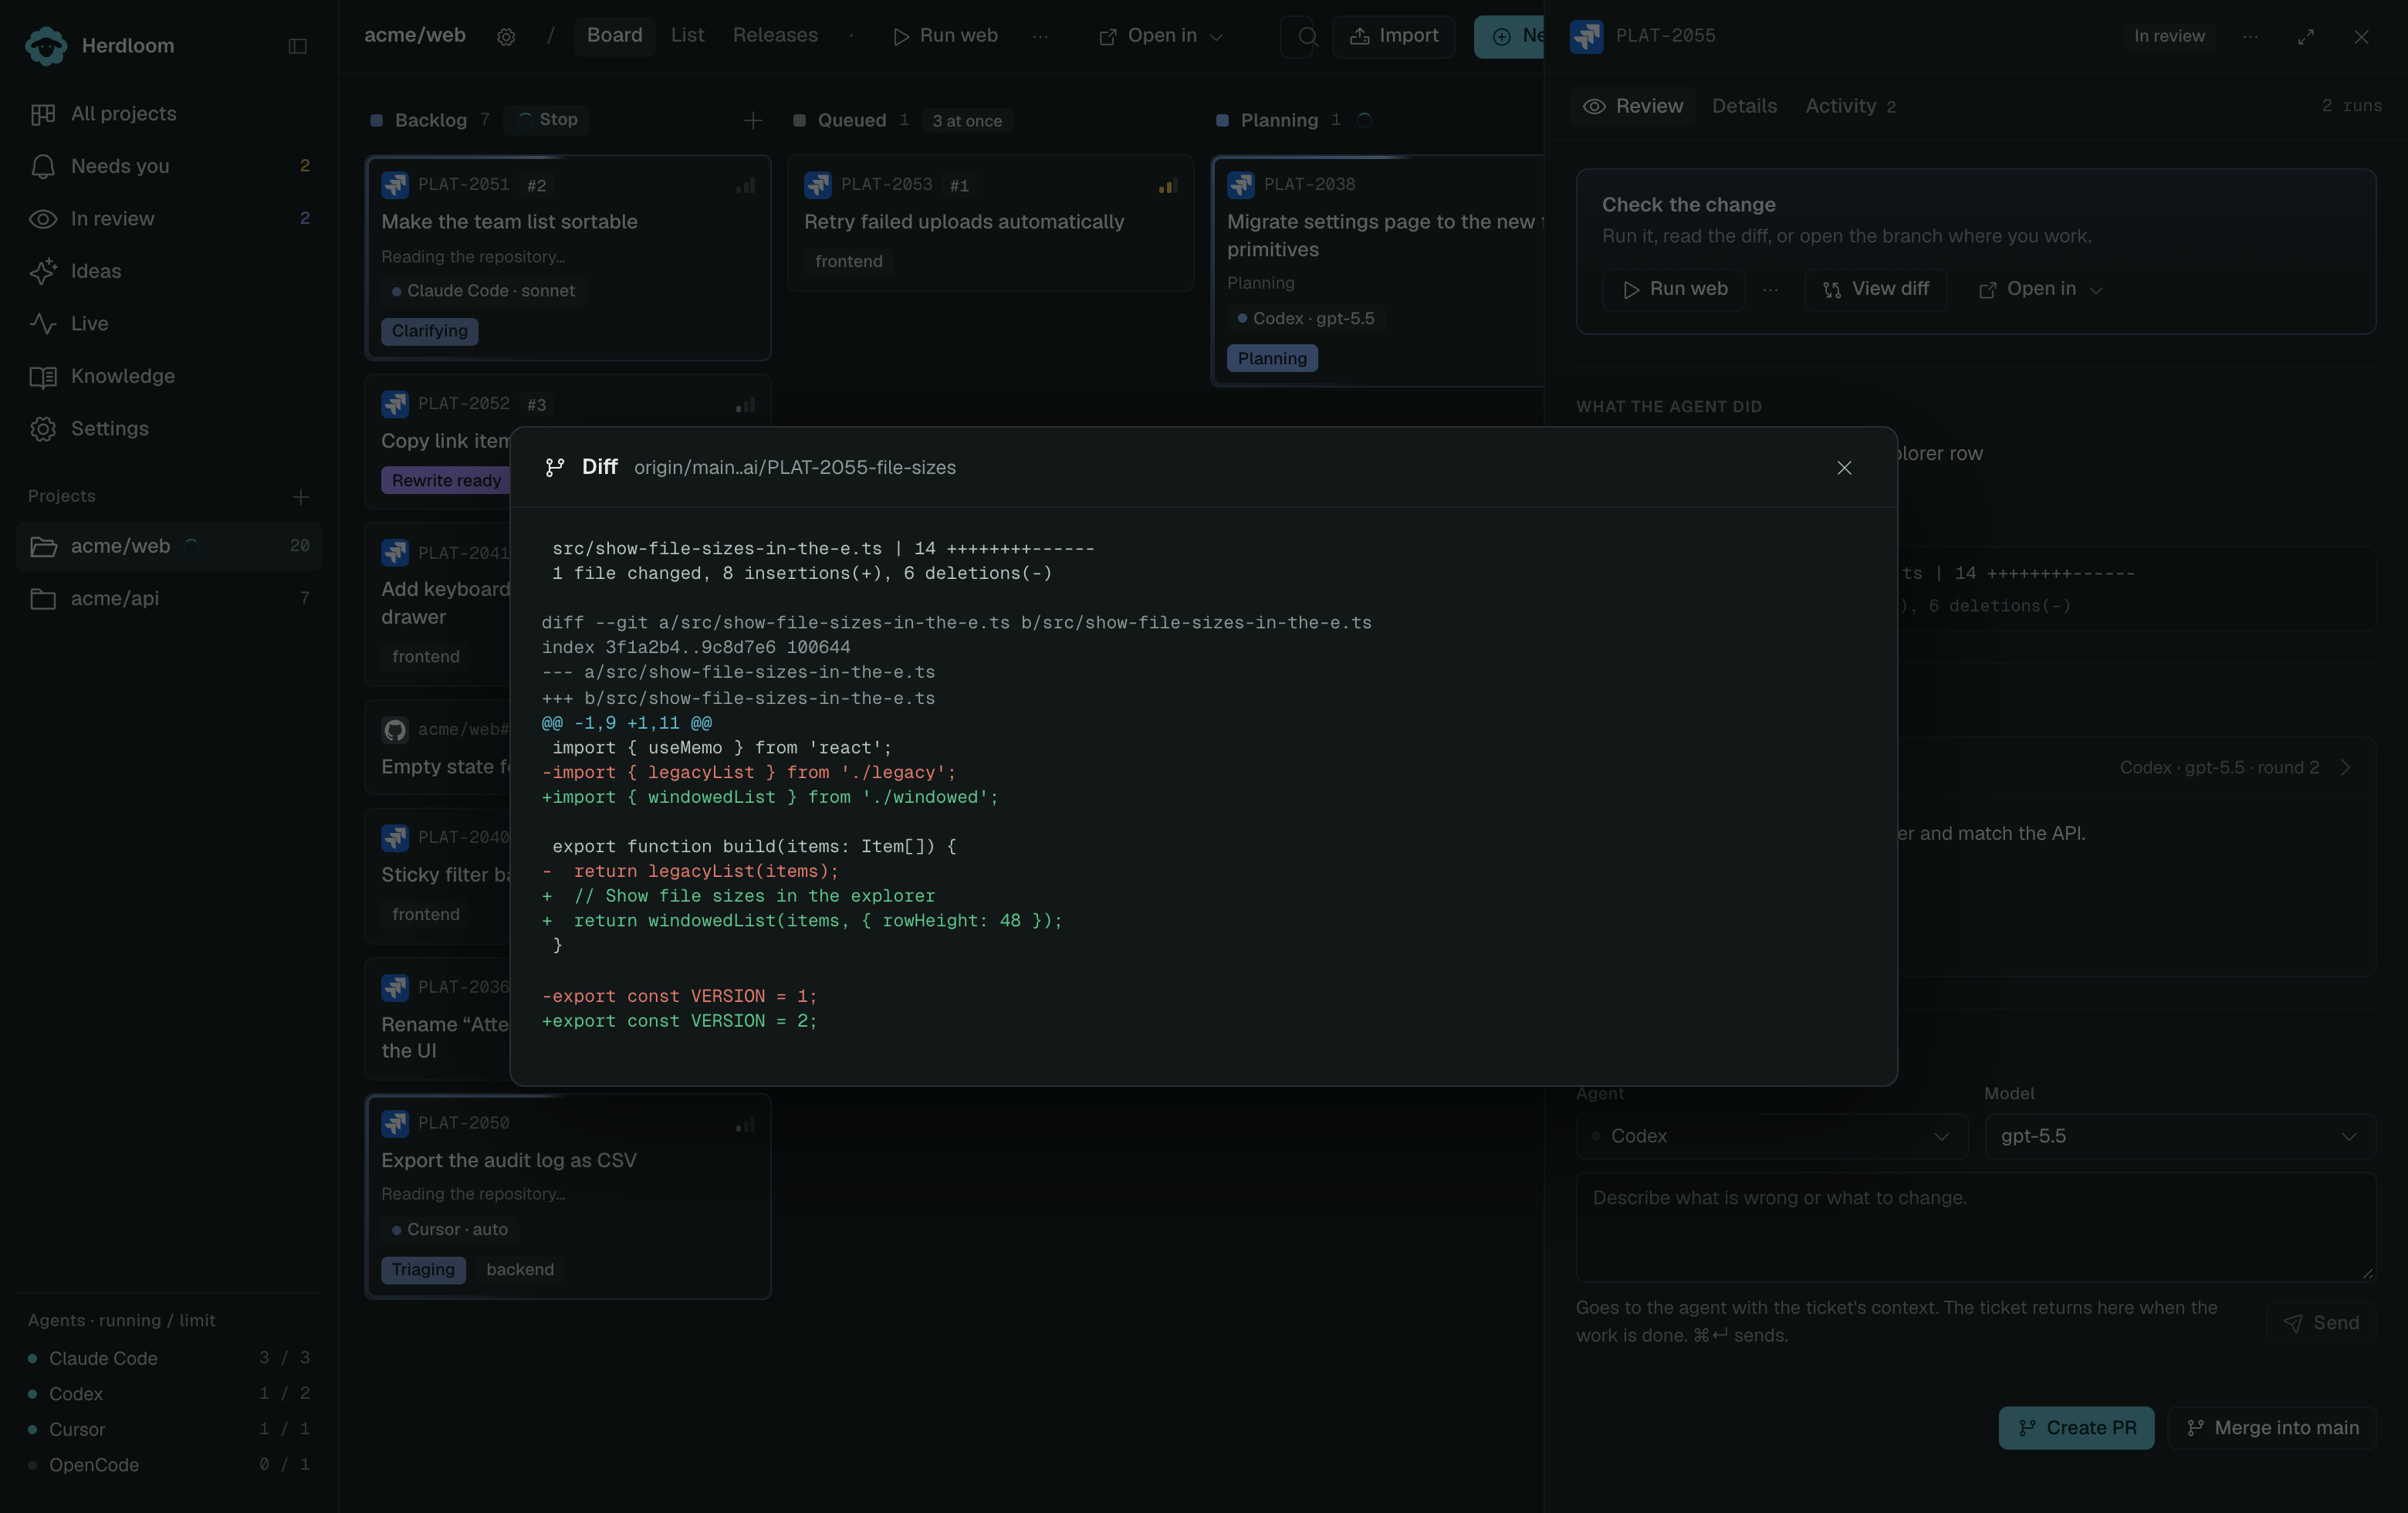Click the Clarifying tag on PLAT-2051
Viewport: 2408px width, 1513px height.
point(430,331)
